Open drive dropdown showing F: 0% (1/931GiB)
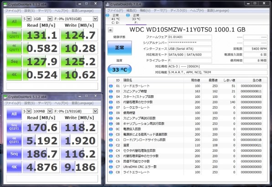The height and width of the screenshot is (187, 272). [x=76, y=111]
